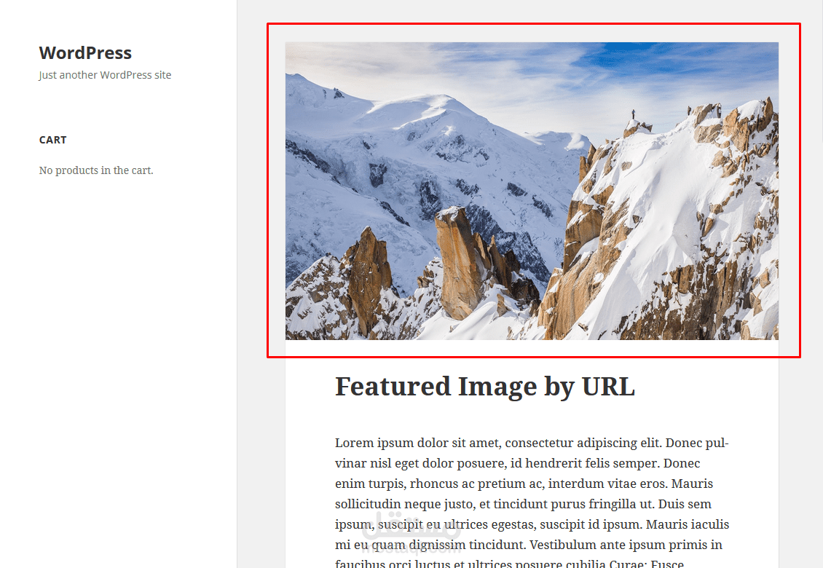
Task: Click the white margin around the featured image
Action: coord(535,350)
